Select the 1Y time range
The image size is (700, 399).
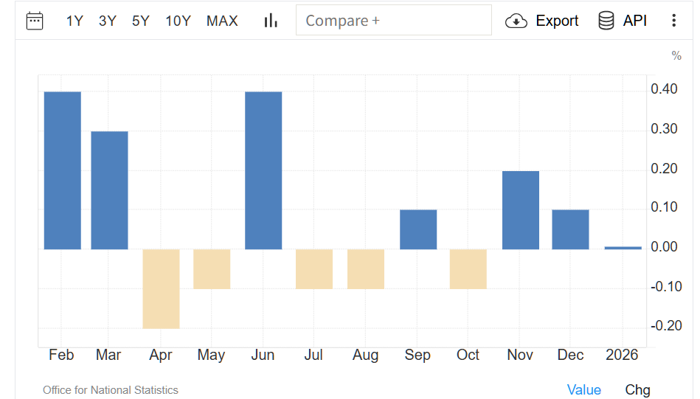pyautogui.click(x=74, y=21)
